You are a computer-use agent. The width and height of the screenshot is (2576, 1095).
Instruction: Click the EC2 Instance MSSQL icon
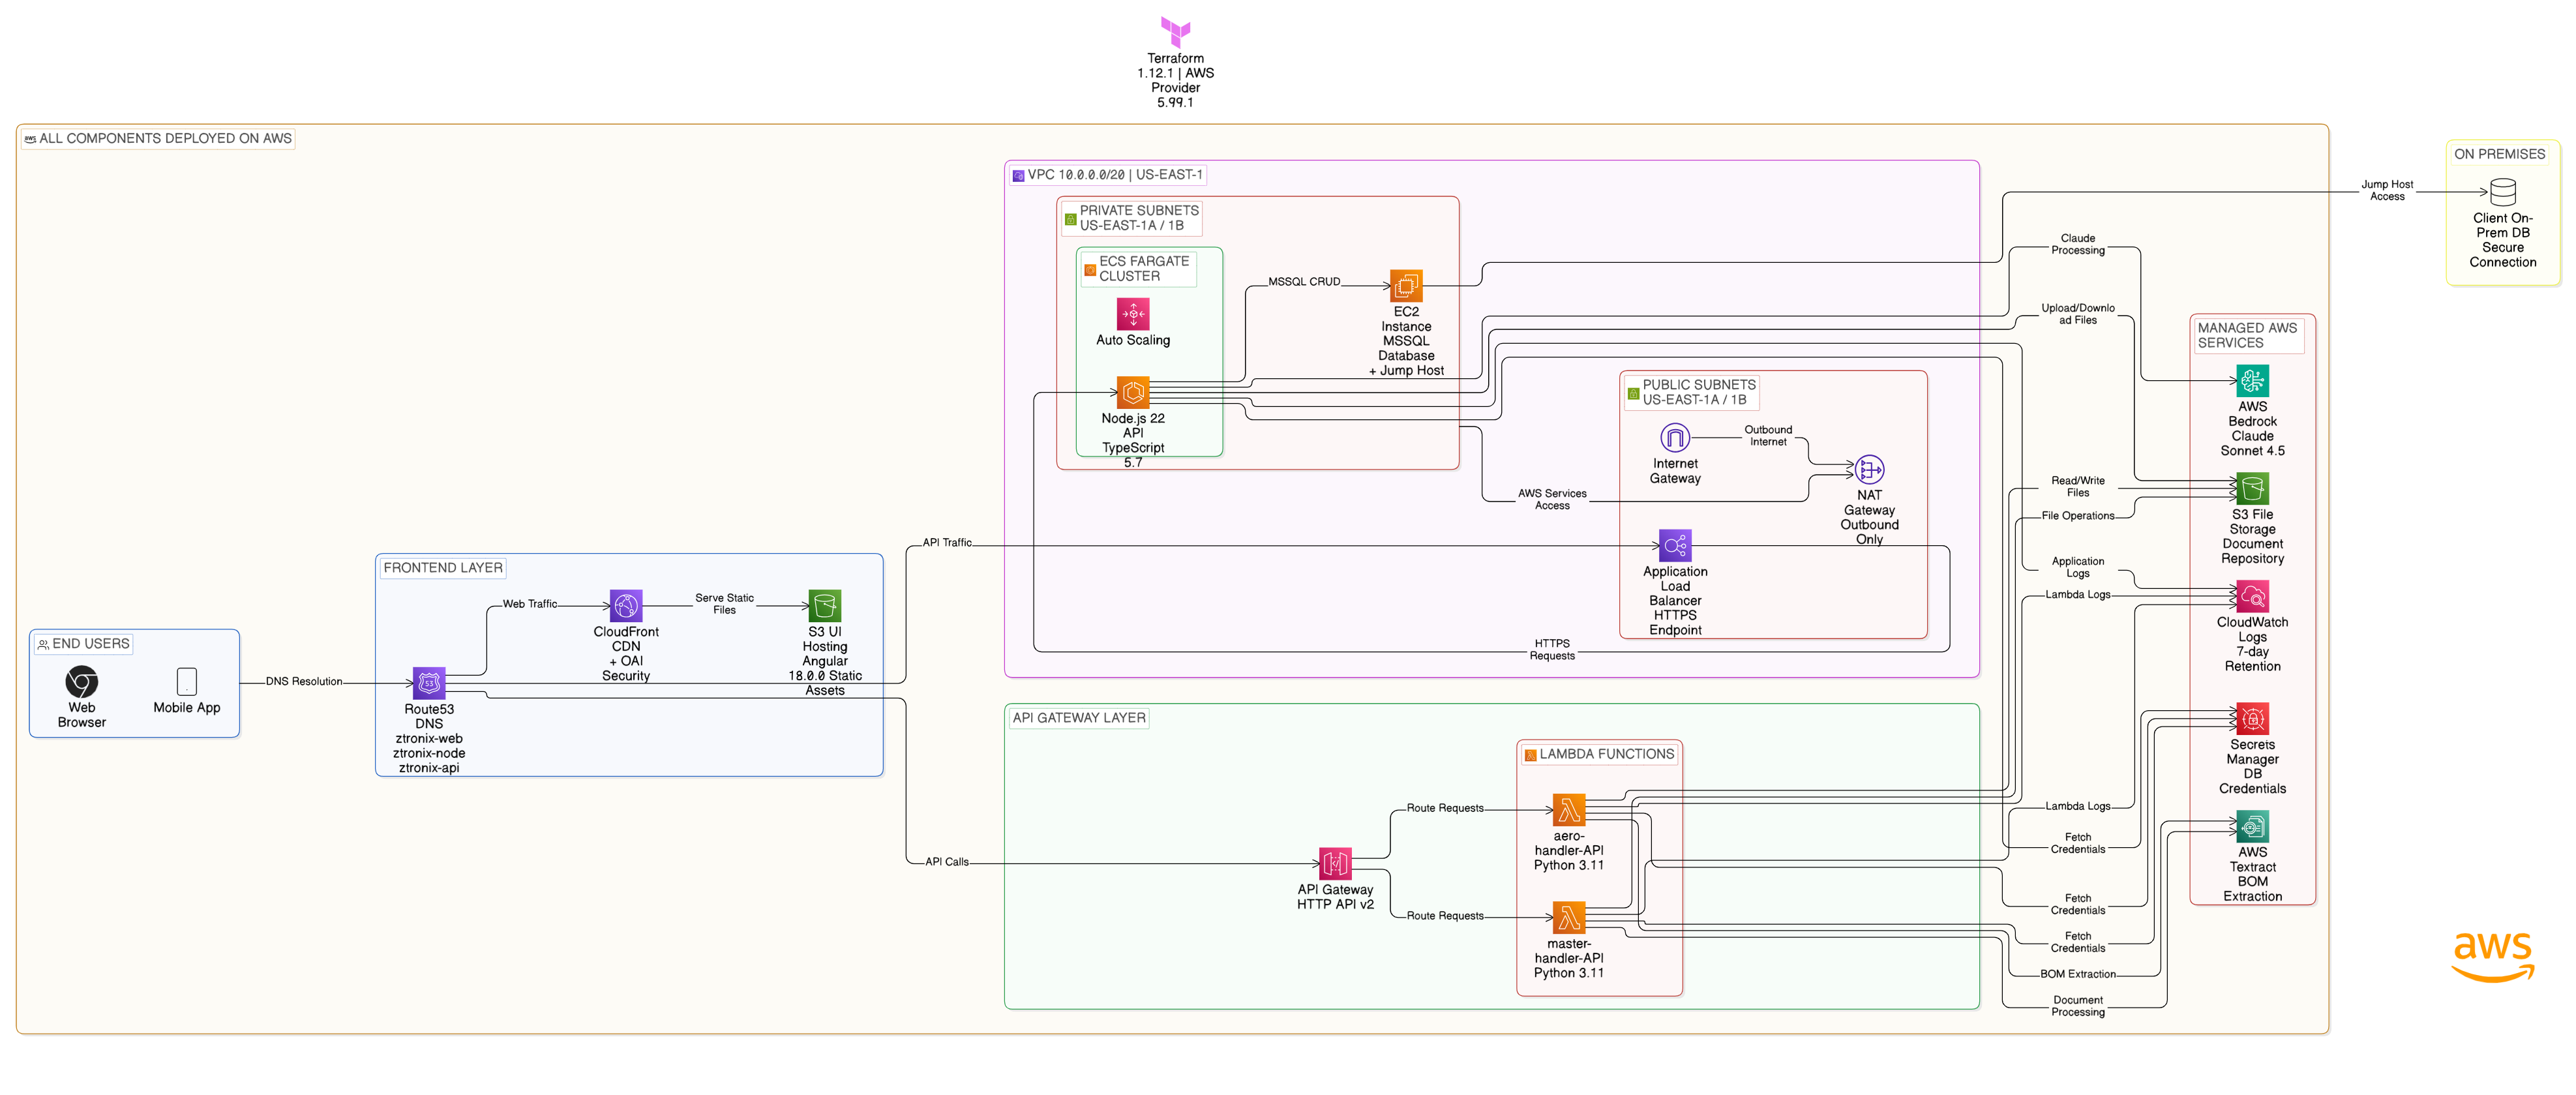click(1406, 285)
